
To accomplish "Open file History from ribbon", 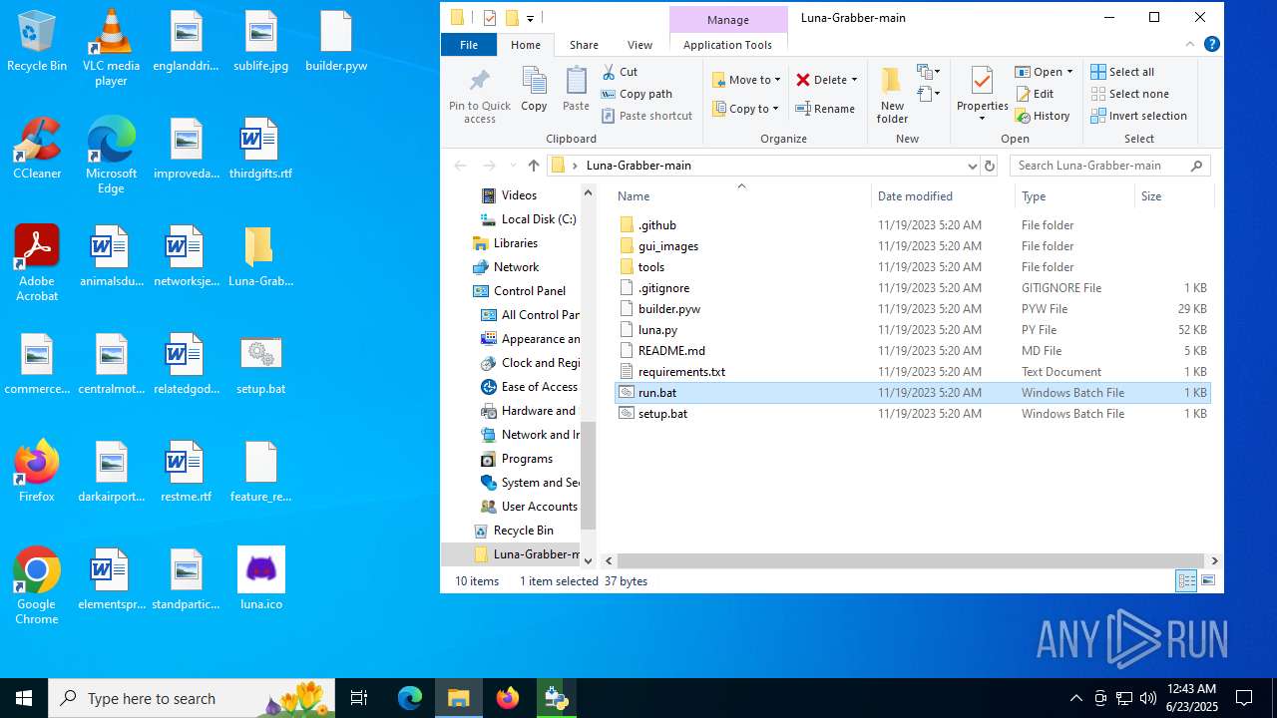I will pyautogui.click(x=1043, y=116).
